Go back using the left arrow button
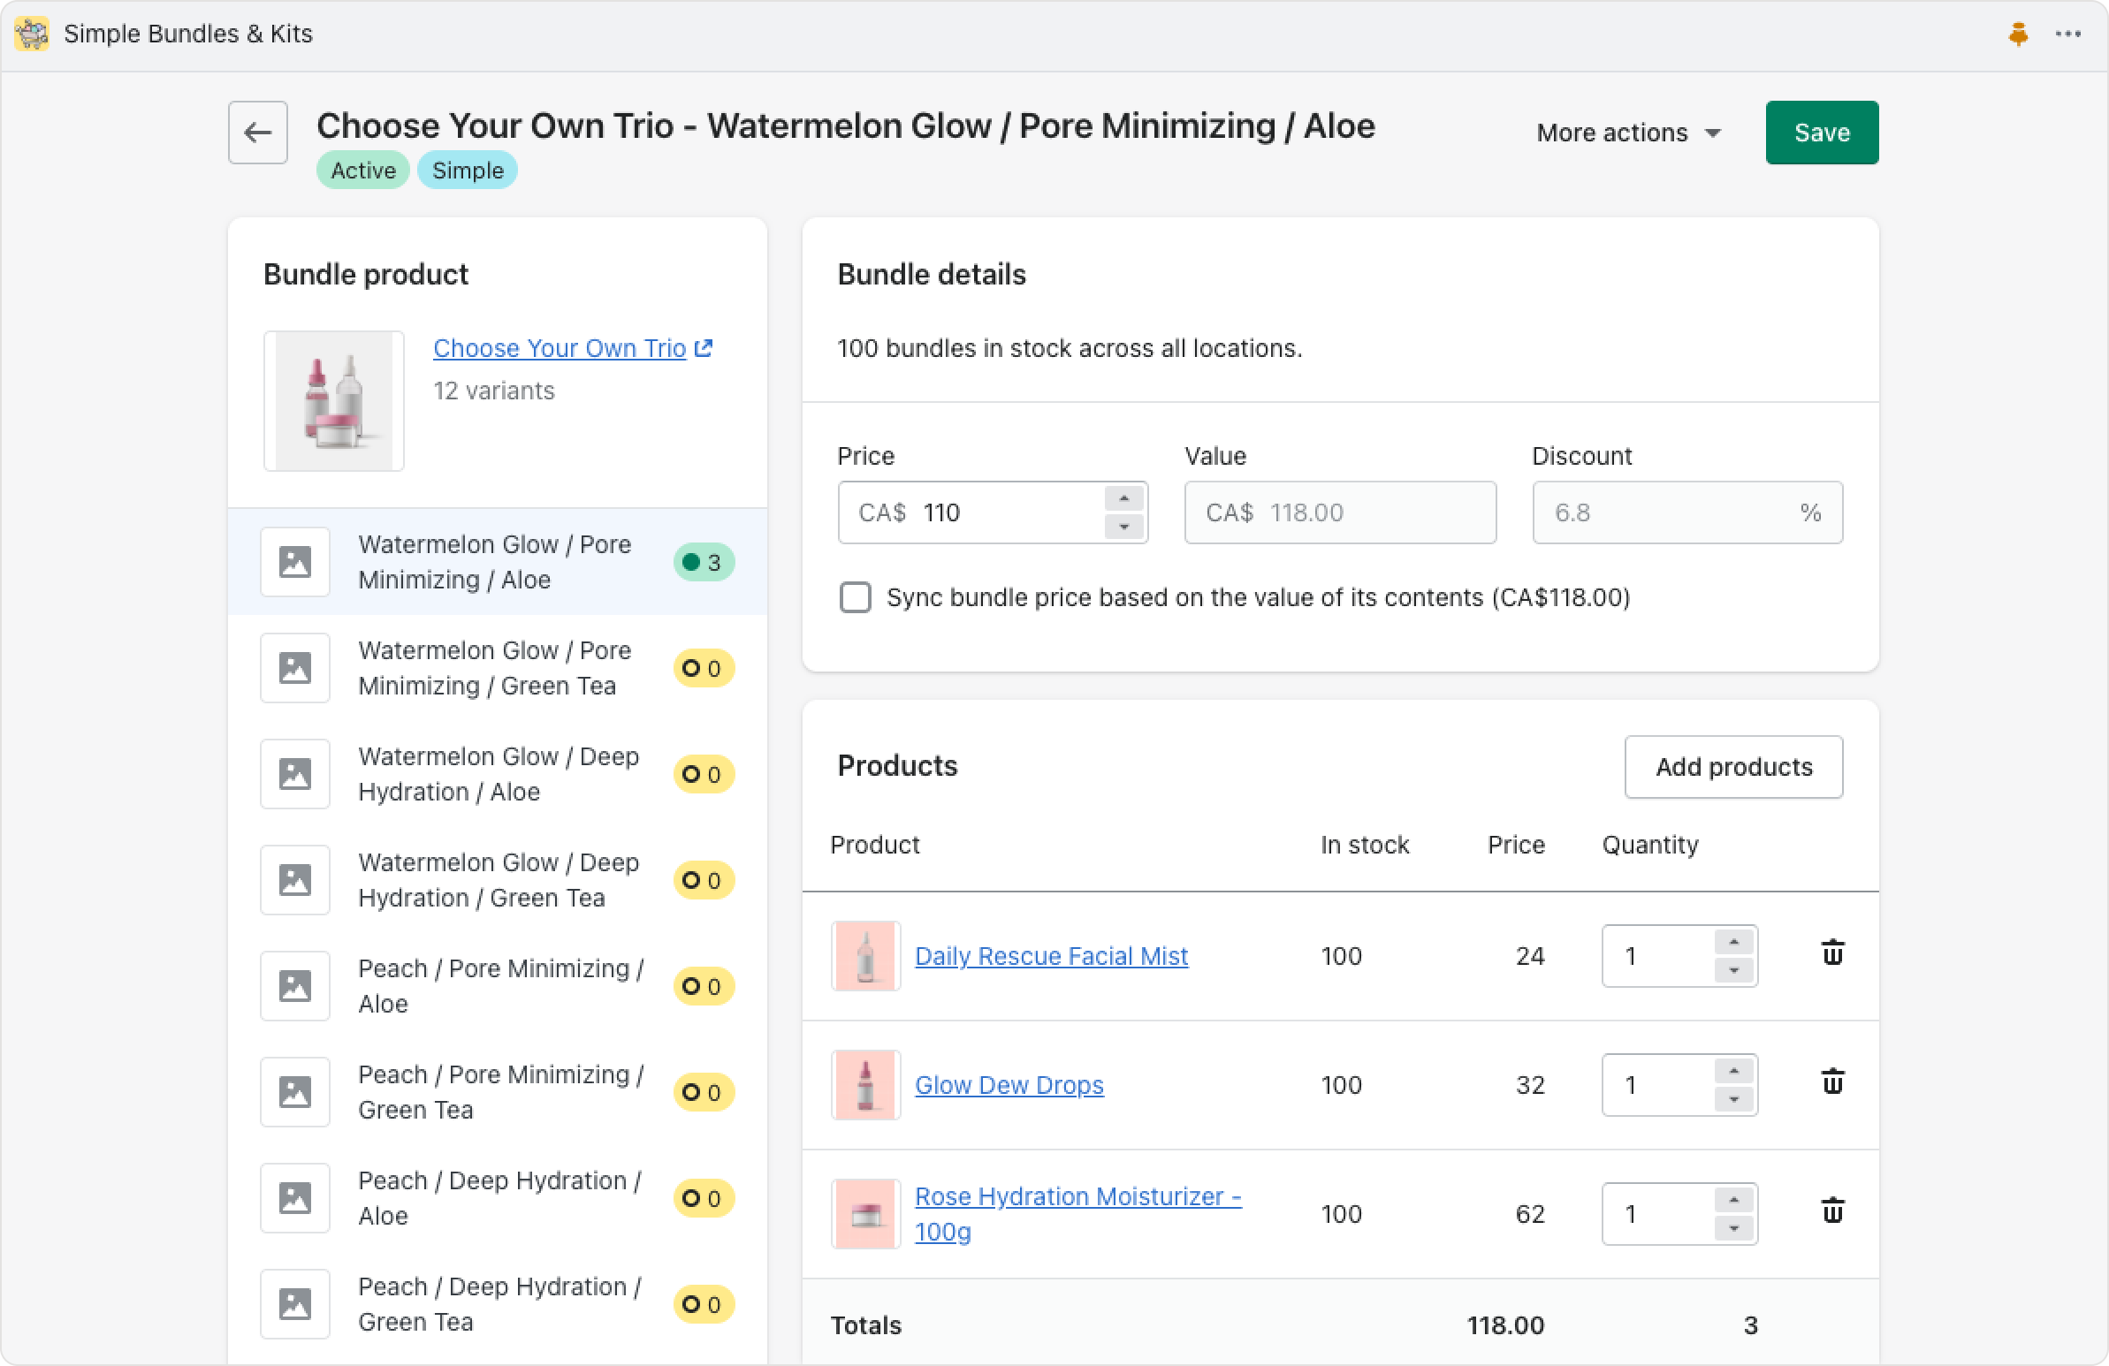This screenshot has height=1366, width=2109. coord(258,133)
